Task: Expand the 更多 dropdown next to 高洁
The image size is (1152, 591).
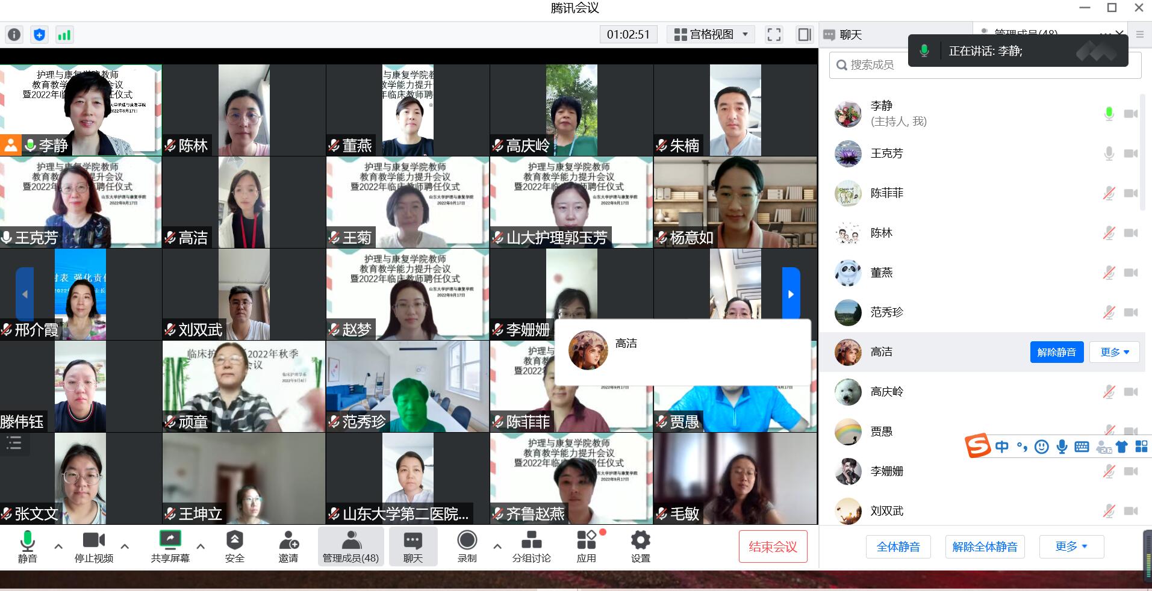Action: pos(1114,352)
